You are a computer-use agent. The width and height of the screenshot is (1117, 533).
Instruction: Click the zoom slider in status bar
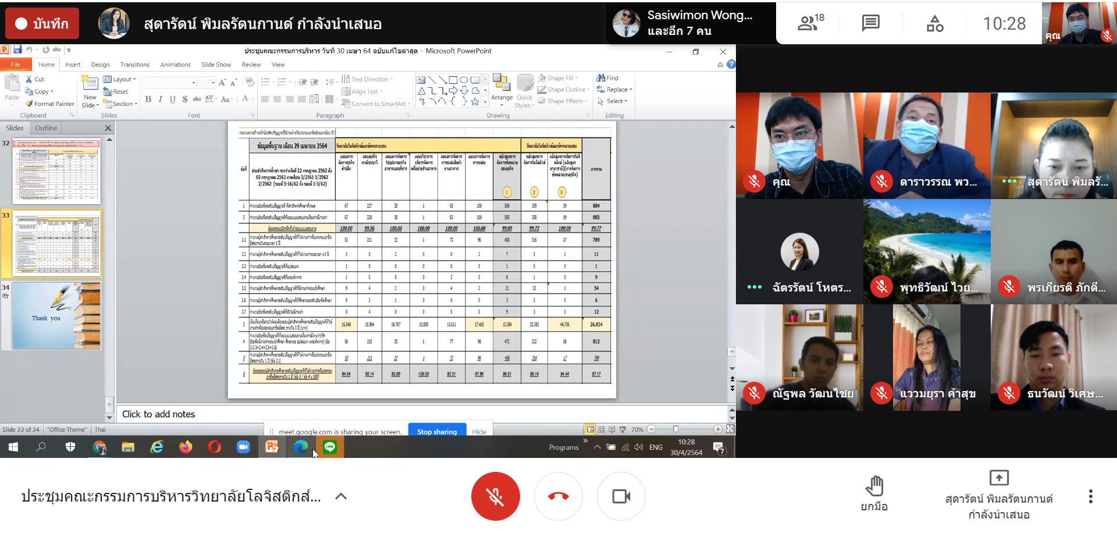click(x=676, y=429)
